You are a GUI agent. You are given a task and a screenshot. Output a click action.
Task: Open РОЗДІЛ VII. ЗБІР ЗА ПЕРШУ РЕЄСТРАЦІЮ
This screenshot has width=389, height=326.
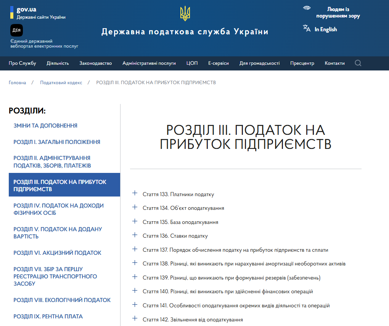pos(55,276)
